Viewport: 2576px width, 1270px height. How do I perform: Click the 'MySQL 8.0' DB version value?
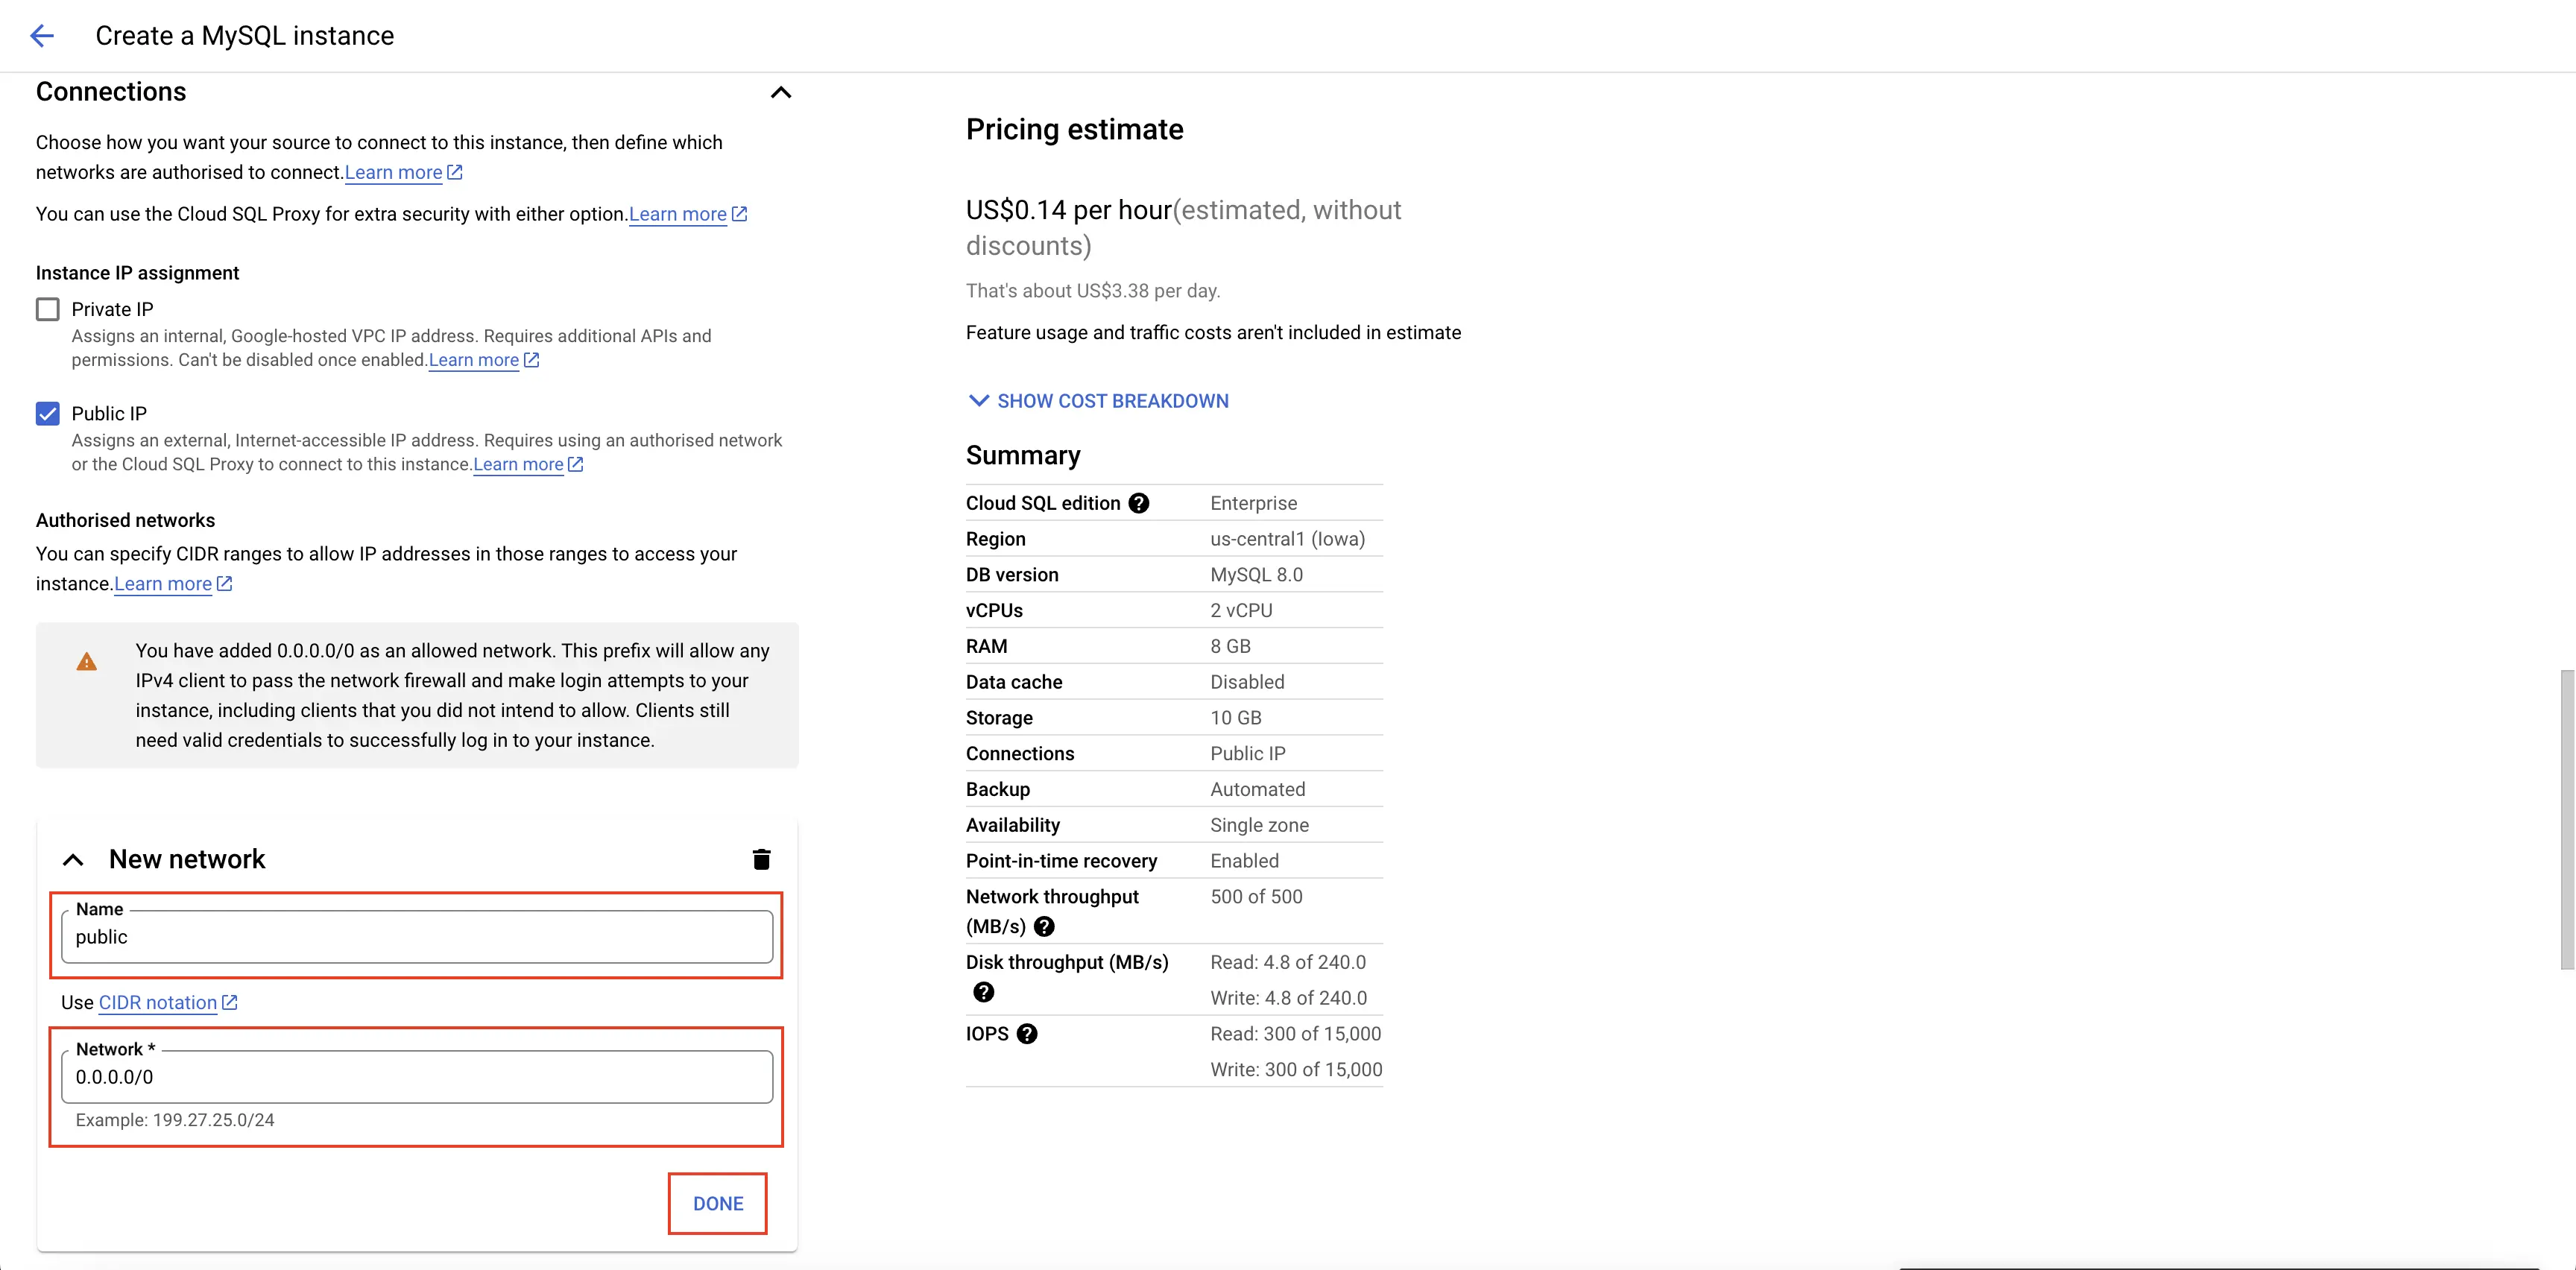tap(1256, 575)
